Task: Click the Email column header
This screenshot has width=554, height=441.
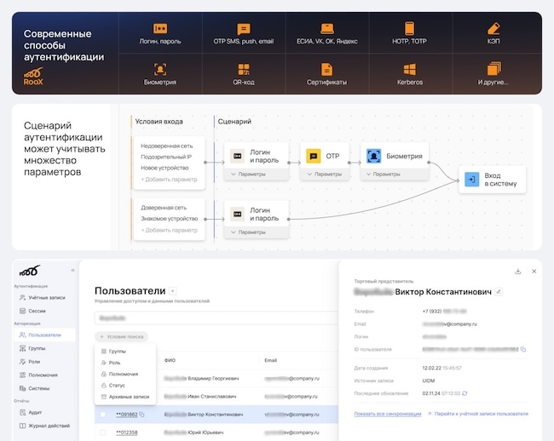Action: 271,360
